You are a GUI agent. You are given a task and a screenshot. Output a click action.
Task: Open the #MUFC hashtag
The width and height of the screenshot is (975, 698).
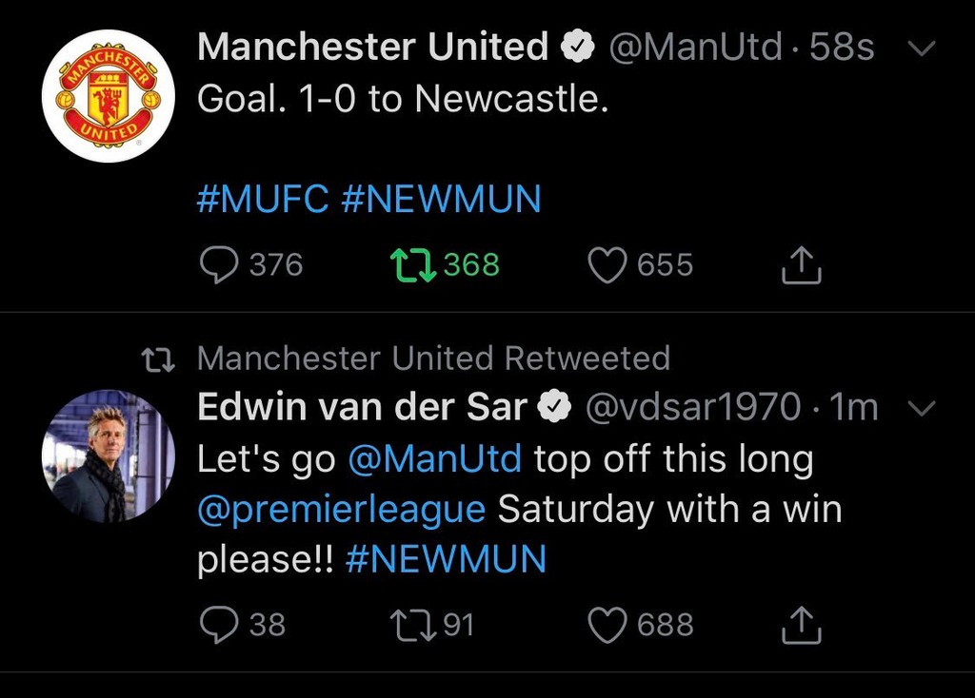tap(263, 199)
